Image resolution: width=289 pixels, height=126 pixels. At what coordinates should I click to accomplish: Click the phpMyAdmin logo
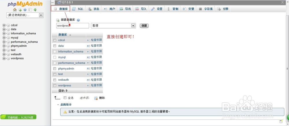[x=25, y=4]
